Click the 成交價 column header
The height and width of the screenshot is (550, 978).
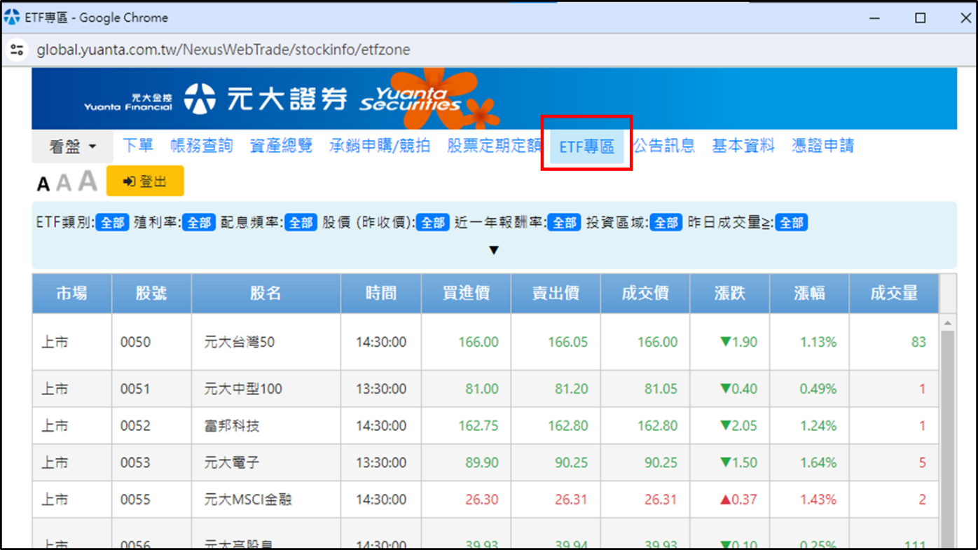point(645,294)
